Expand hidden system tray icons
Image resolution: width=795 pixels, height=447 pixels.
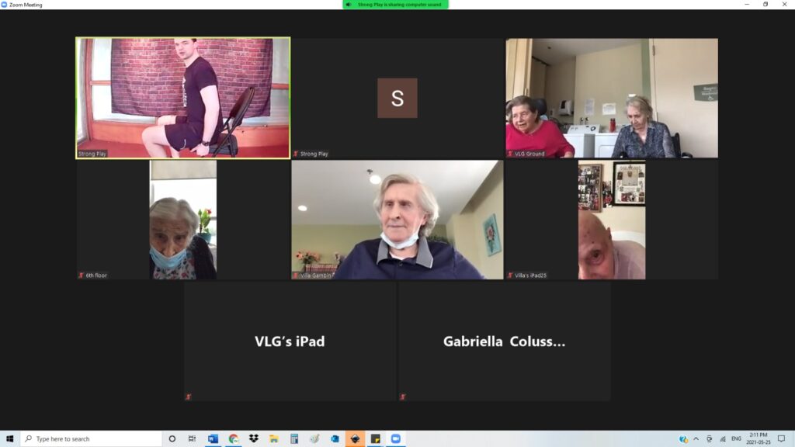[696, 438]
